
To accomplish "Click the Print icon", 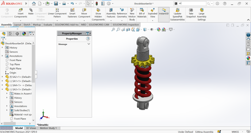I will pyautogui.click(x=64, y=4).
